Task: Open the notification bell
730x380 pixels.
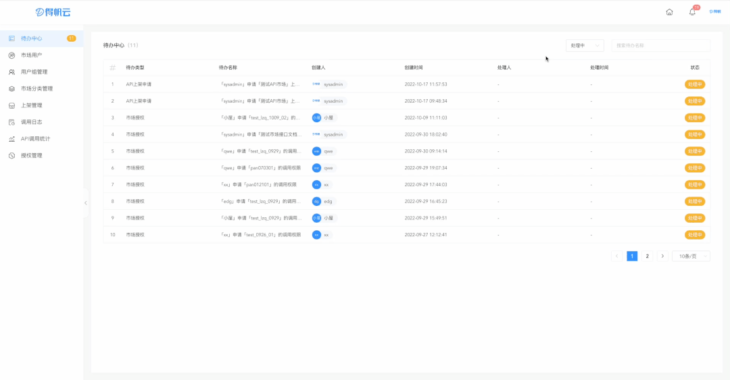Action: 692,12
